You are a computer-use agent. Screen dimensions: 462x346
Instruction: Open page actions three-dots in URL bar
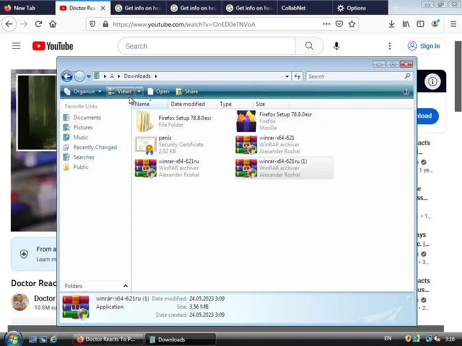pyautogui.click(x=327, y=24)
